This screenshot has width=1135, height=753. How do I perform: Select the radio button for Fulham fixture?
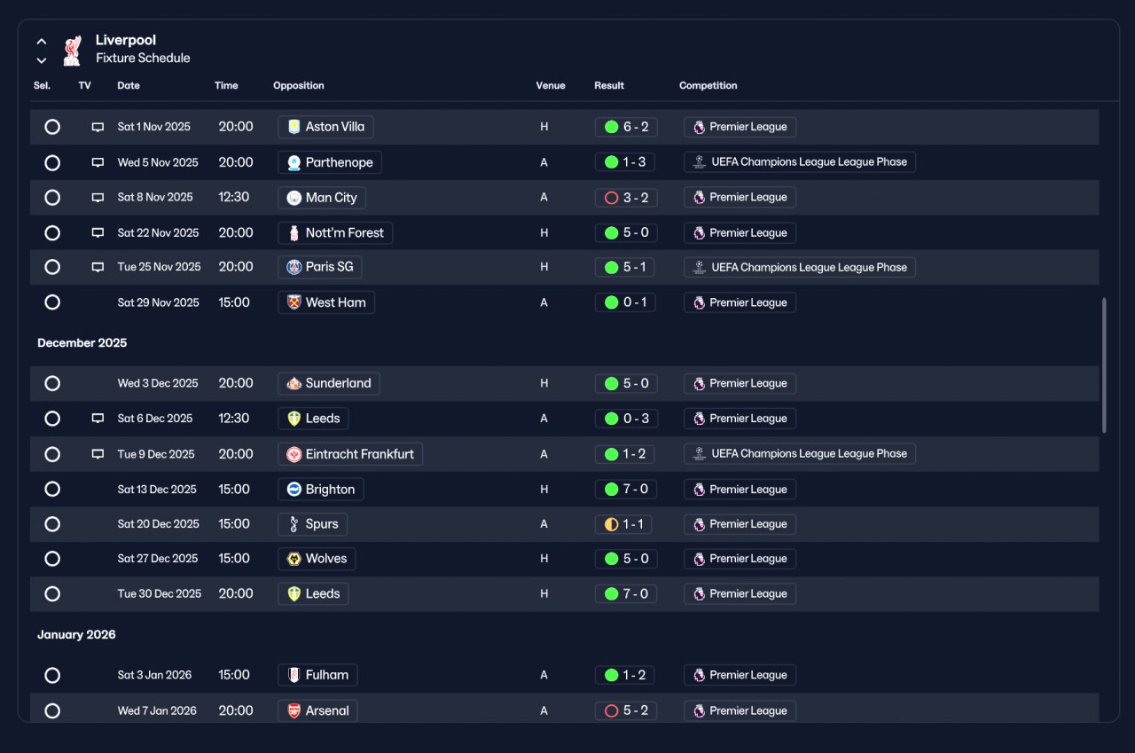coord(52,675)
